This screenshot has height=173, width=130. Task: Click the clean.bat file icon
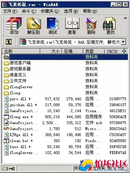6,141
